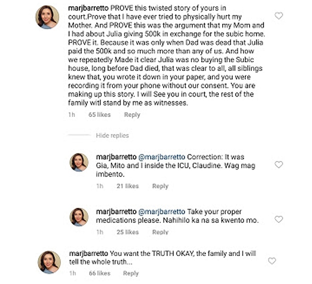Open @marjbarretto mention in medications reply

click(x=162, y=212)
